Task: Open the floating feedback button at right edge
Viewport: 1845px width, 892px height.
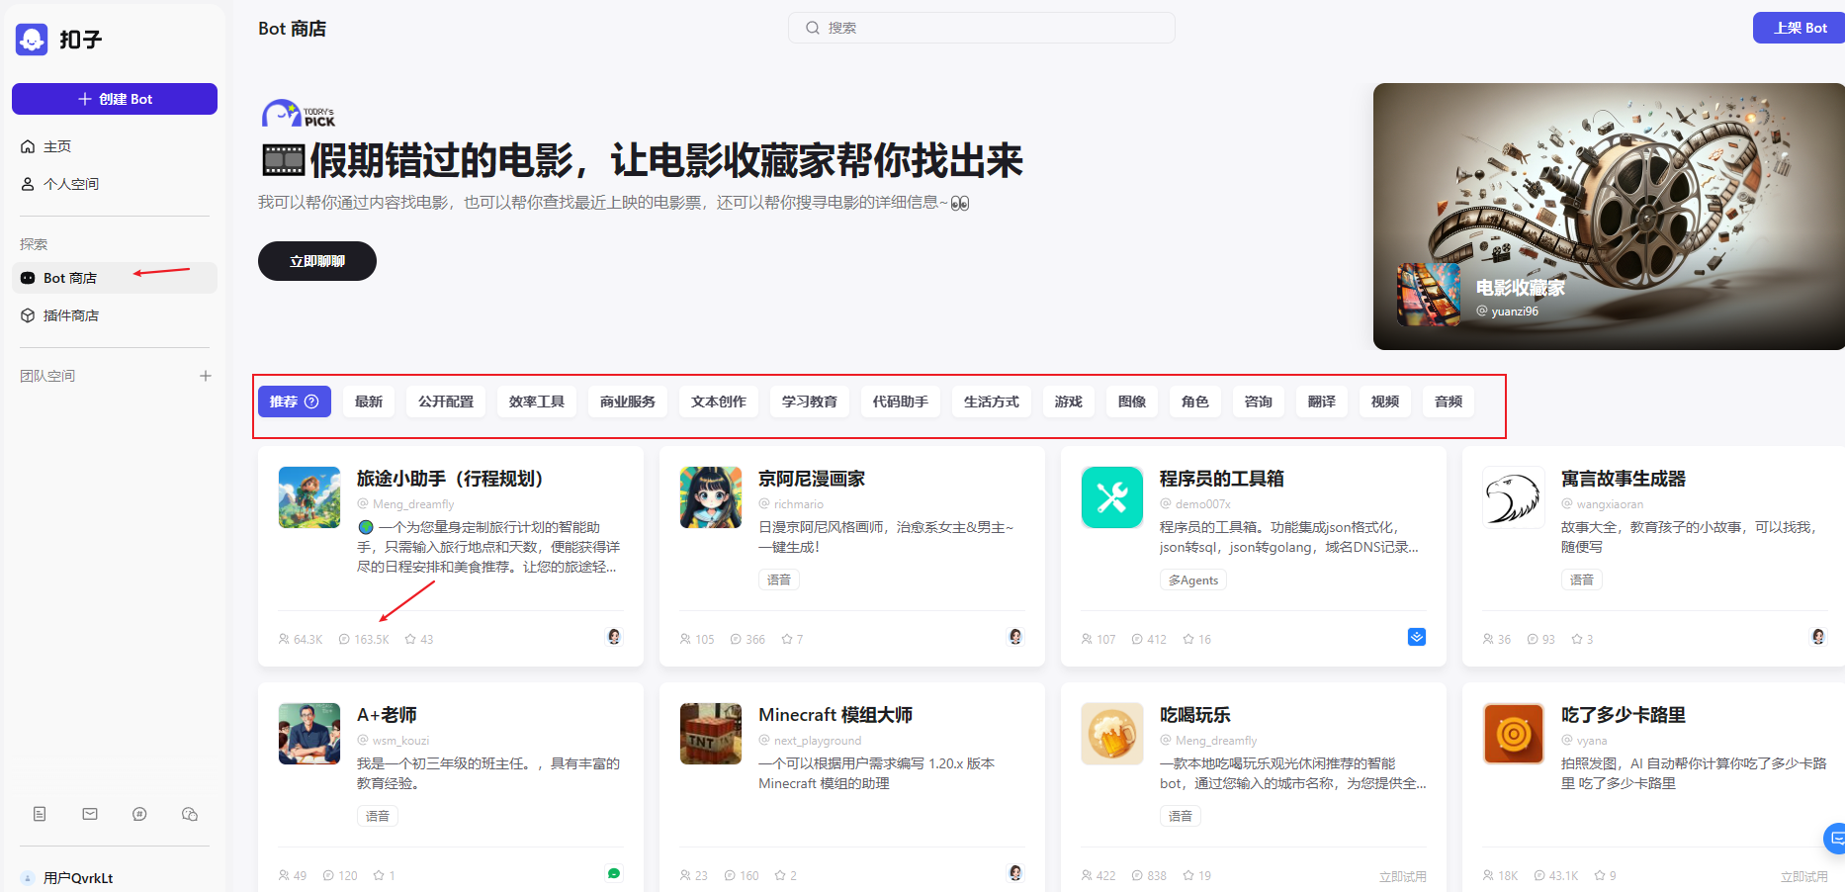Action: pos(1835,838)
